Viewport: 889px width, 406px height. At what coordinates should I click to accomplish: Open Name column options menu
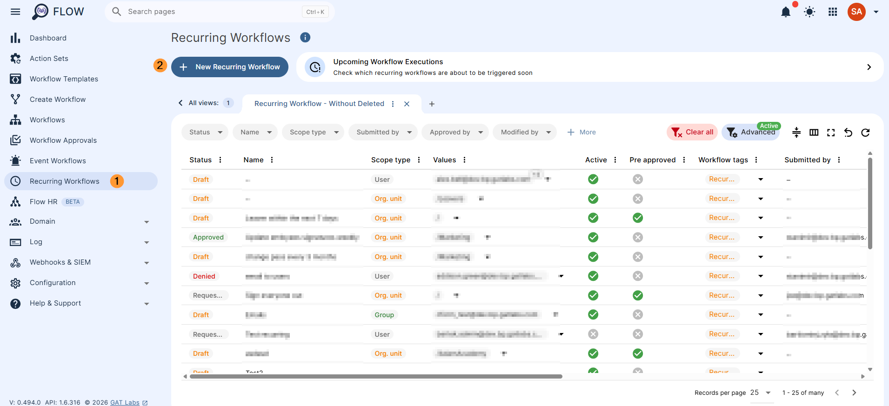[x=272, y=160]
